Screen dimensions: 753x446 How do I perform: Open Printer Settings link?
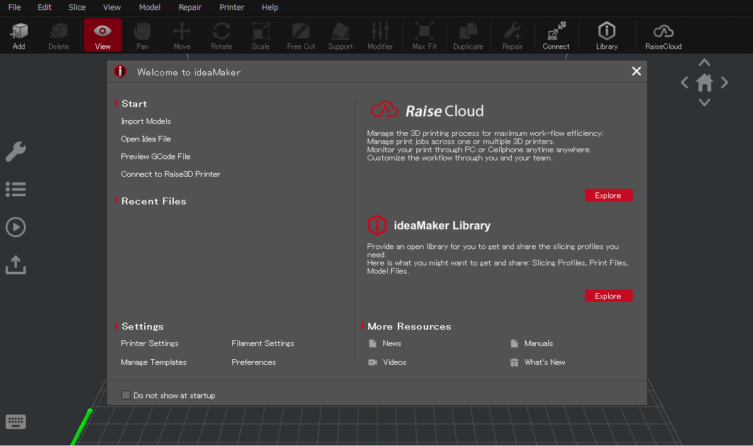(149, 343)
